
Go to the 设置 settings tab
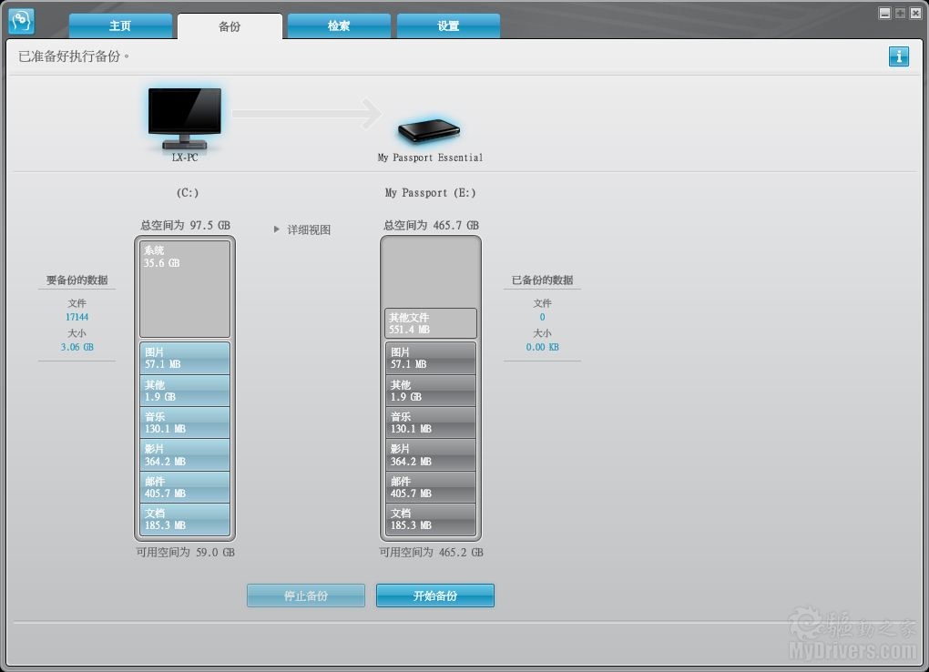click(x=448, y=26)
